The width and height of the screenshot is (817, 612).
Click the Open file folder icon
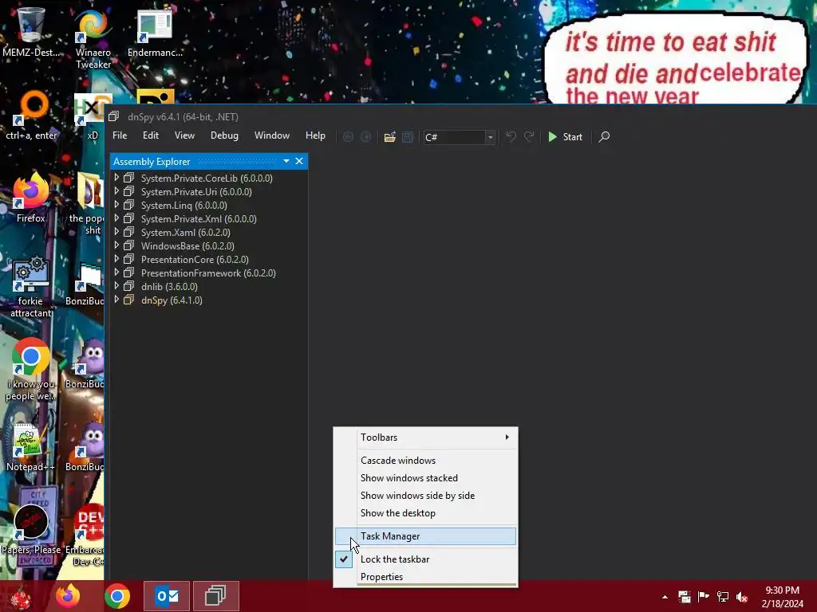point(389,137)
